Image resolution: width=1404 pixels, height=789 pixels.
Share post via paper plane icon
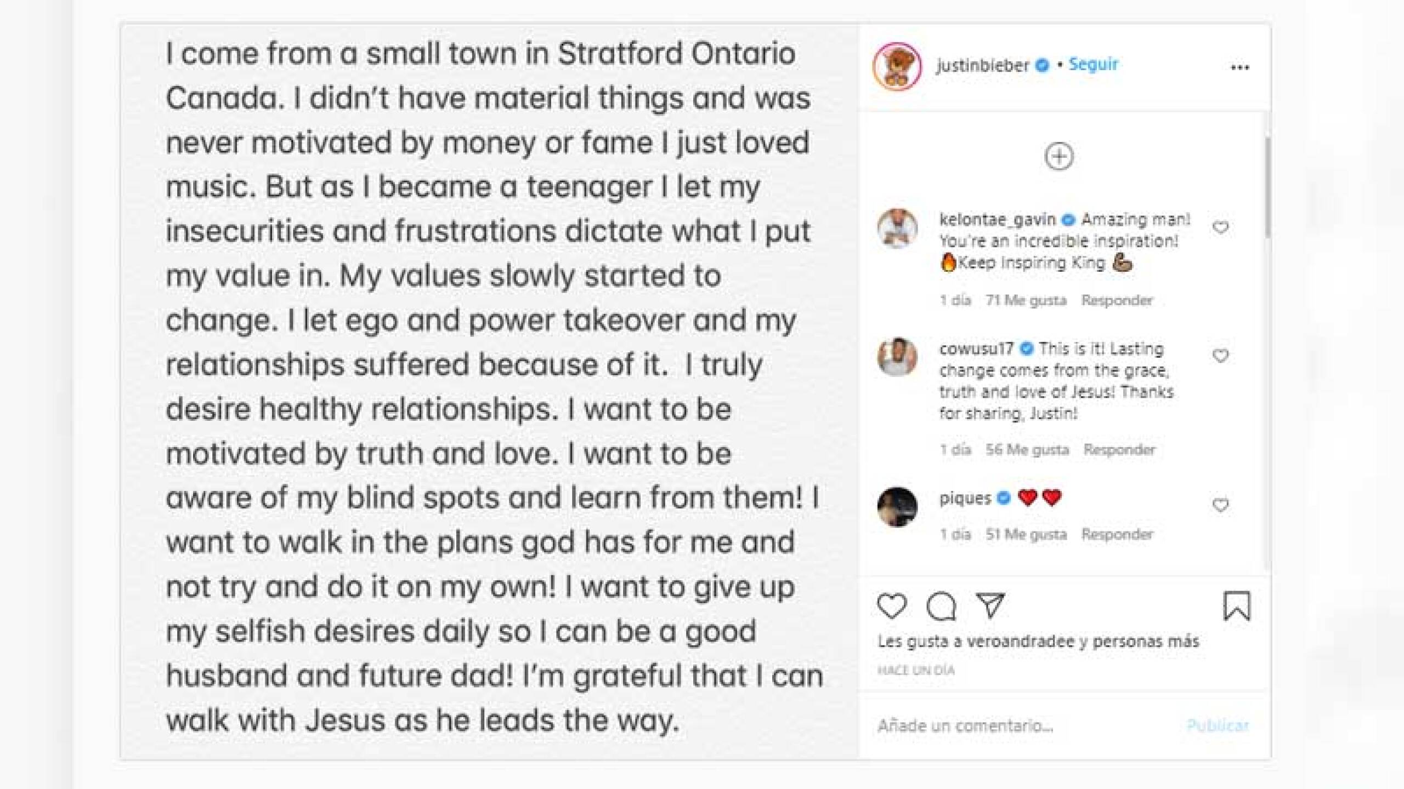click(x=990, y=605)
